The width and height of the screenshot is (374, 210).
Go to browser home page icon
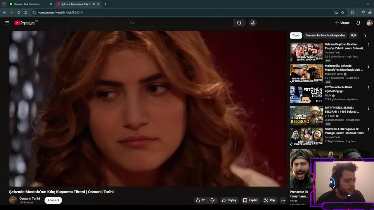pos(26,13)
